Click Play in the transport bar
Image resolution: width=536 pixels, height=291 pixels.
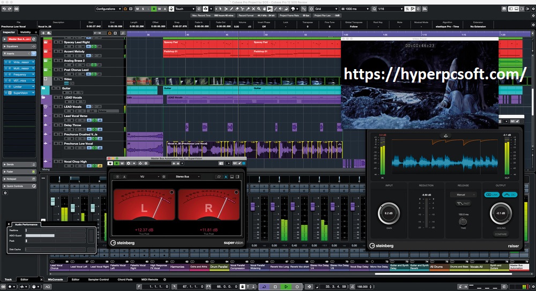286,287
